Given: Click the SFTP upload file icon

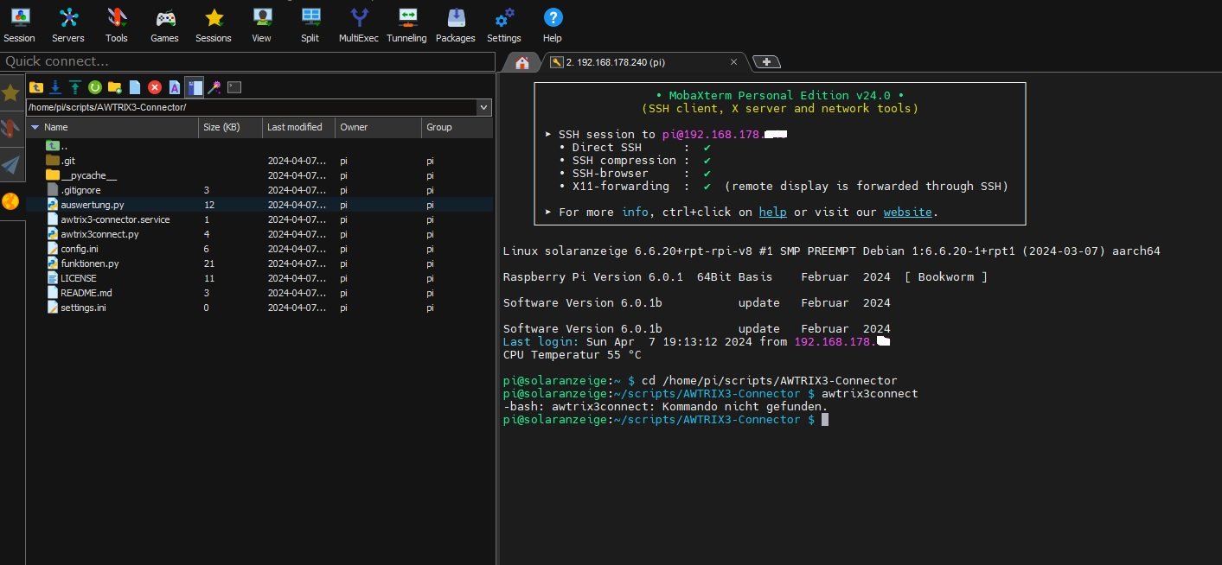Looking at the screenshot, I should pos(75,87).
